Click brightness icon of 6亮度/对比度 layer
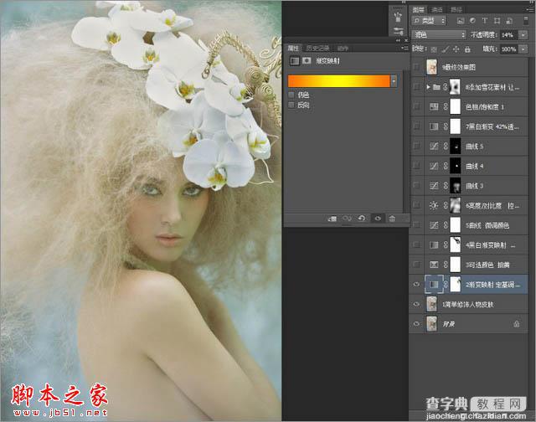 (434, 205)
